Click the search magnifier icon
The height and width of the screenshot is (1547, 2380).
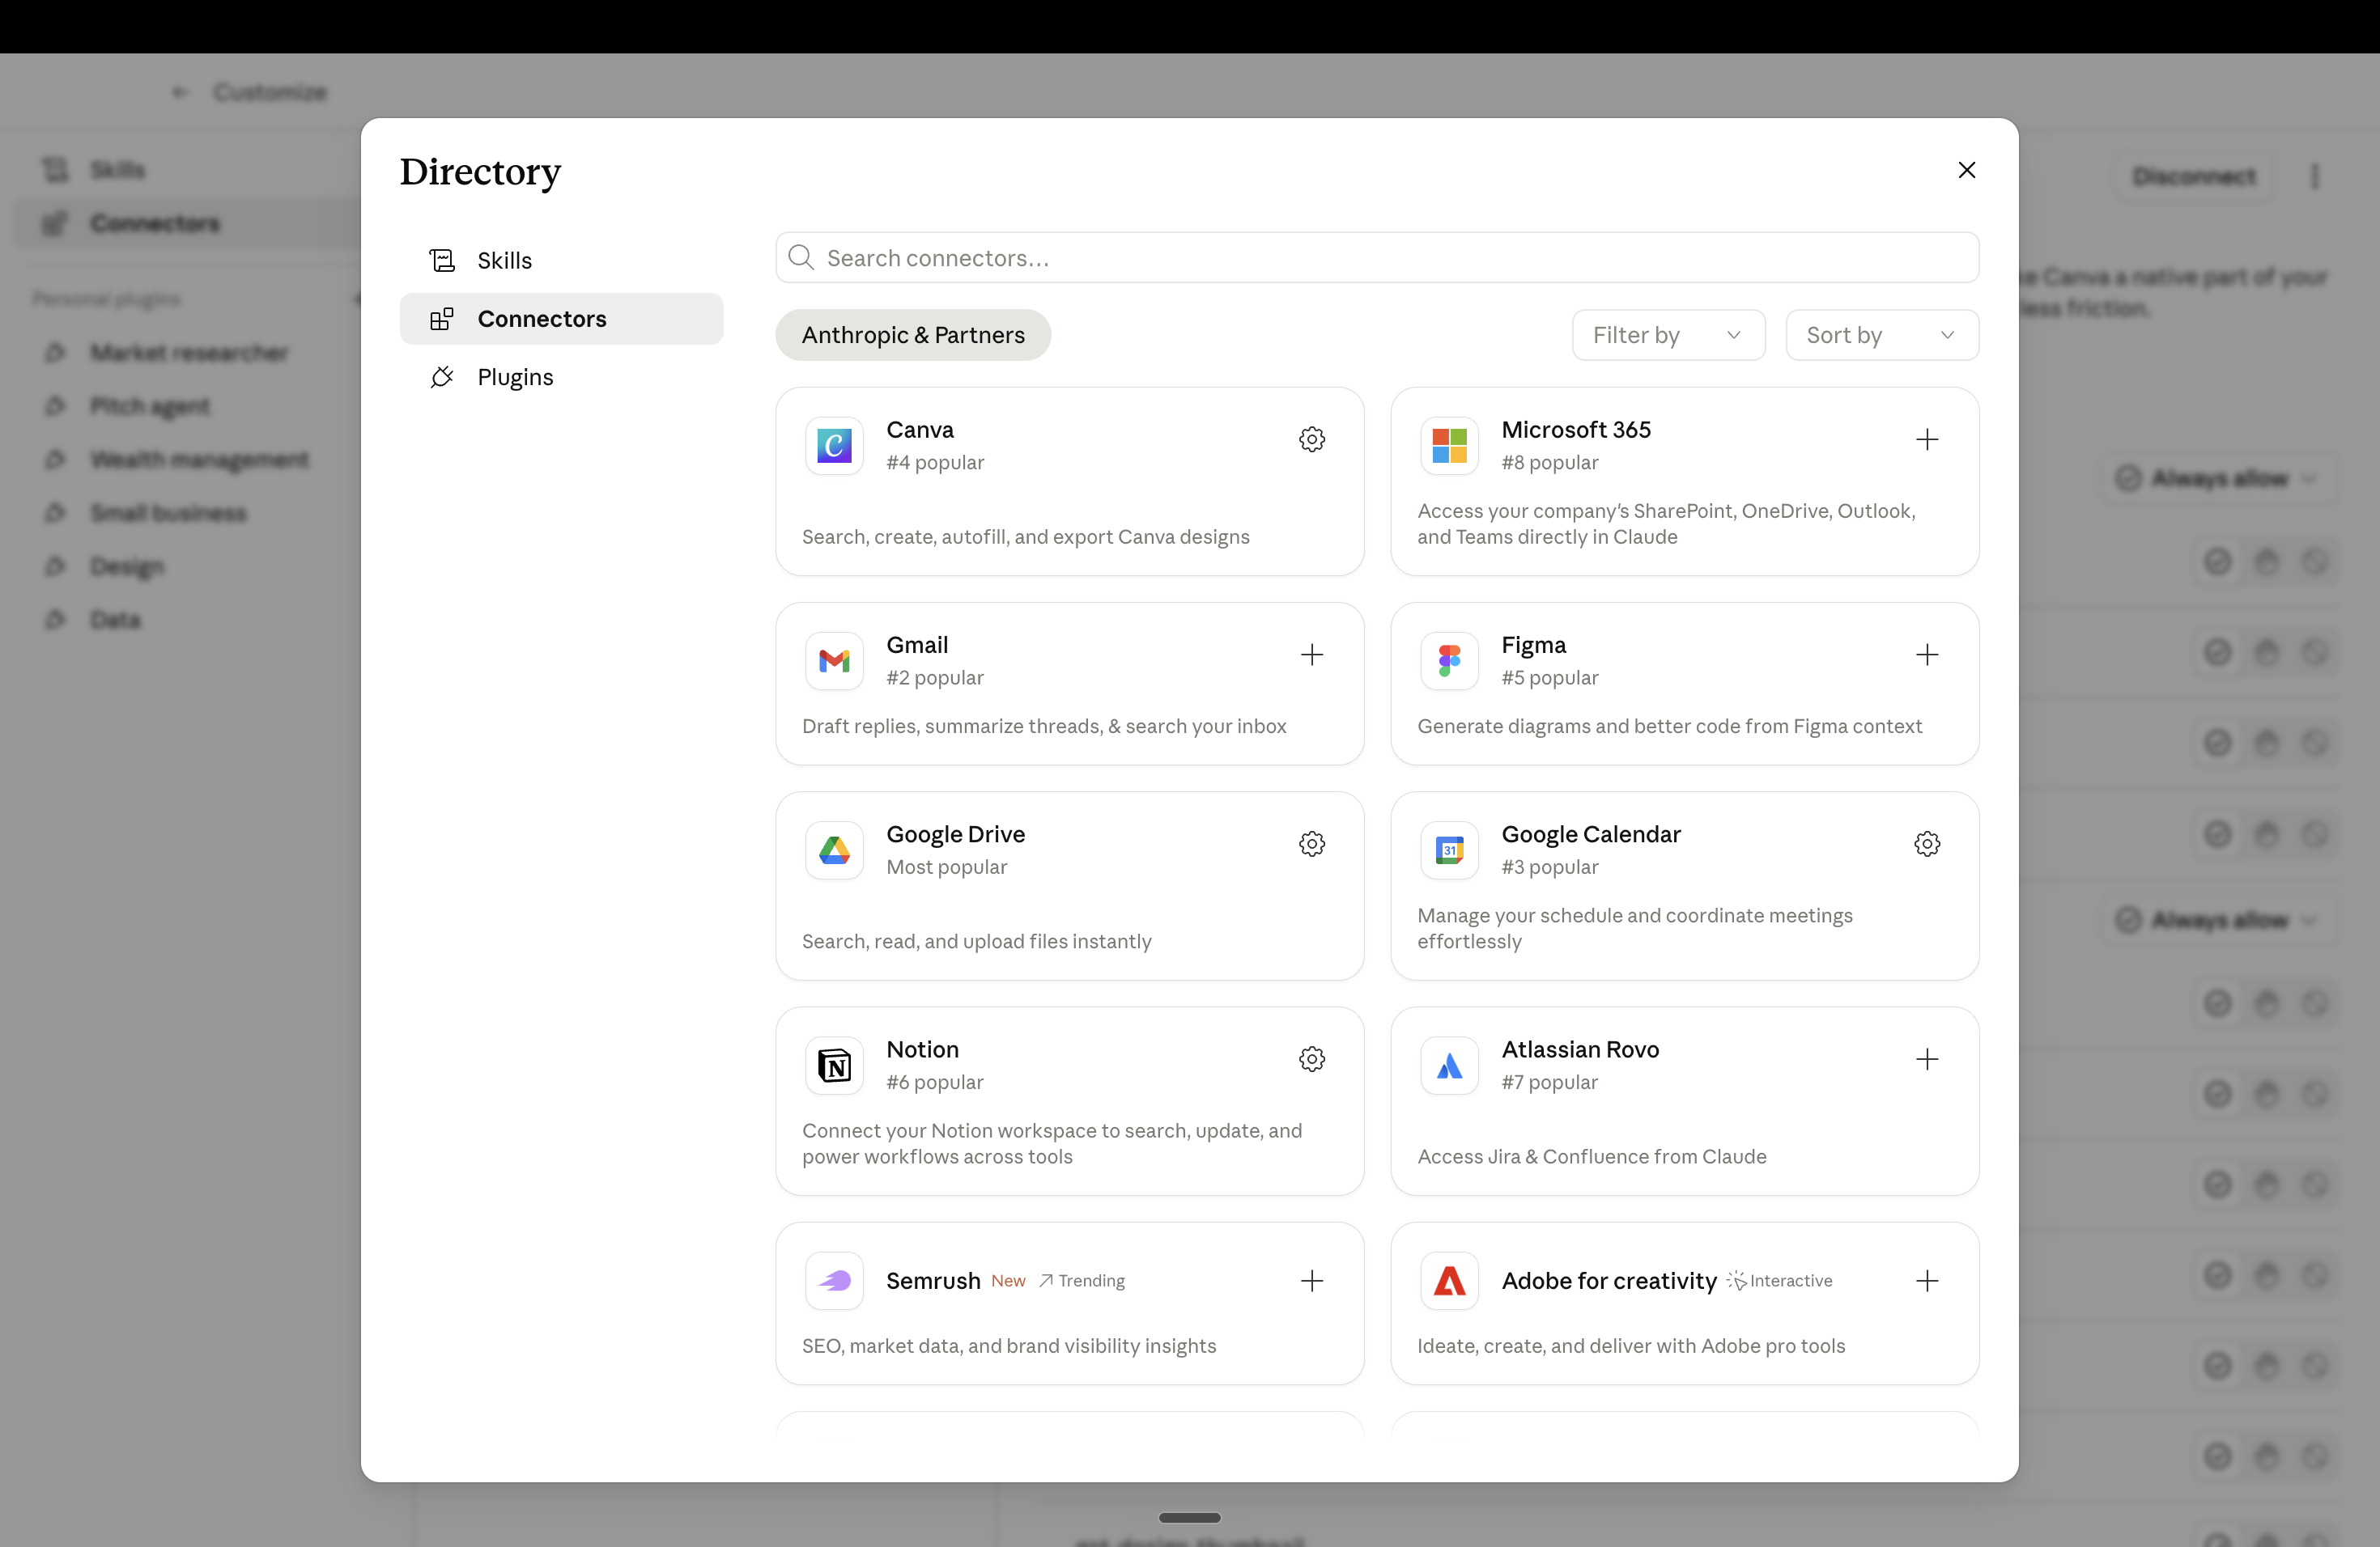(800, 258)
